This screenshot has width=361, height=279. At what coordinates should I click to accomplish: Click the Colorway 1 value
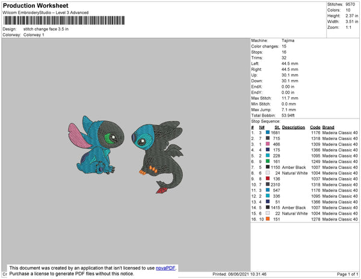pos(34,35)
